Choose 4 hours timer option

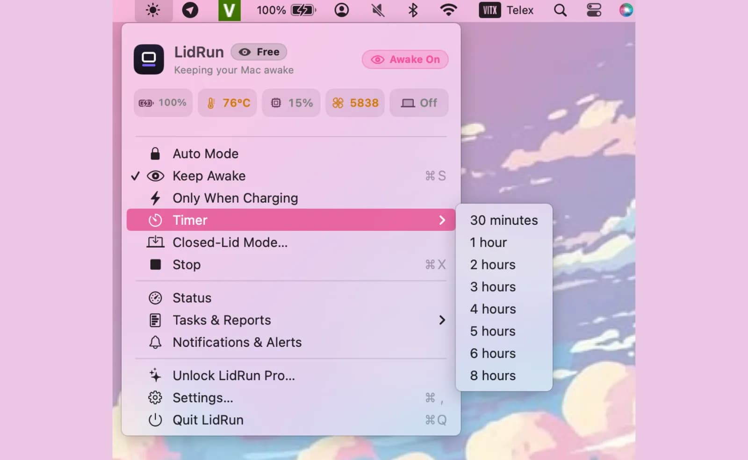(504, 309)
